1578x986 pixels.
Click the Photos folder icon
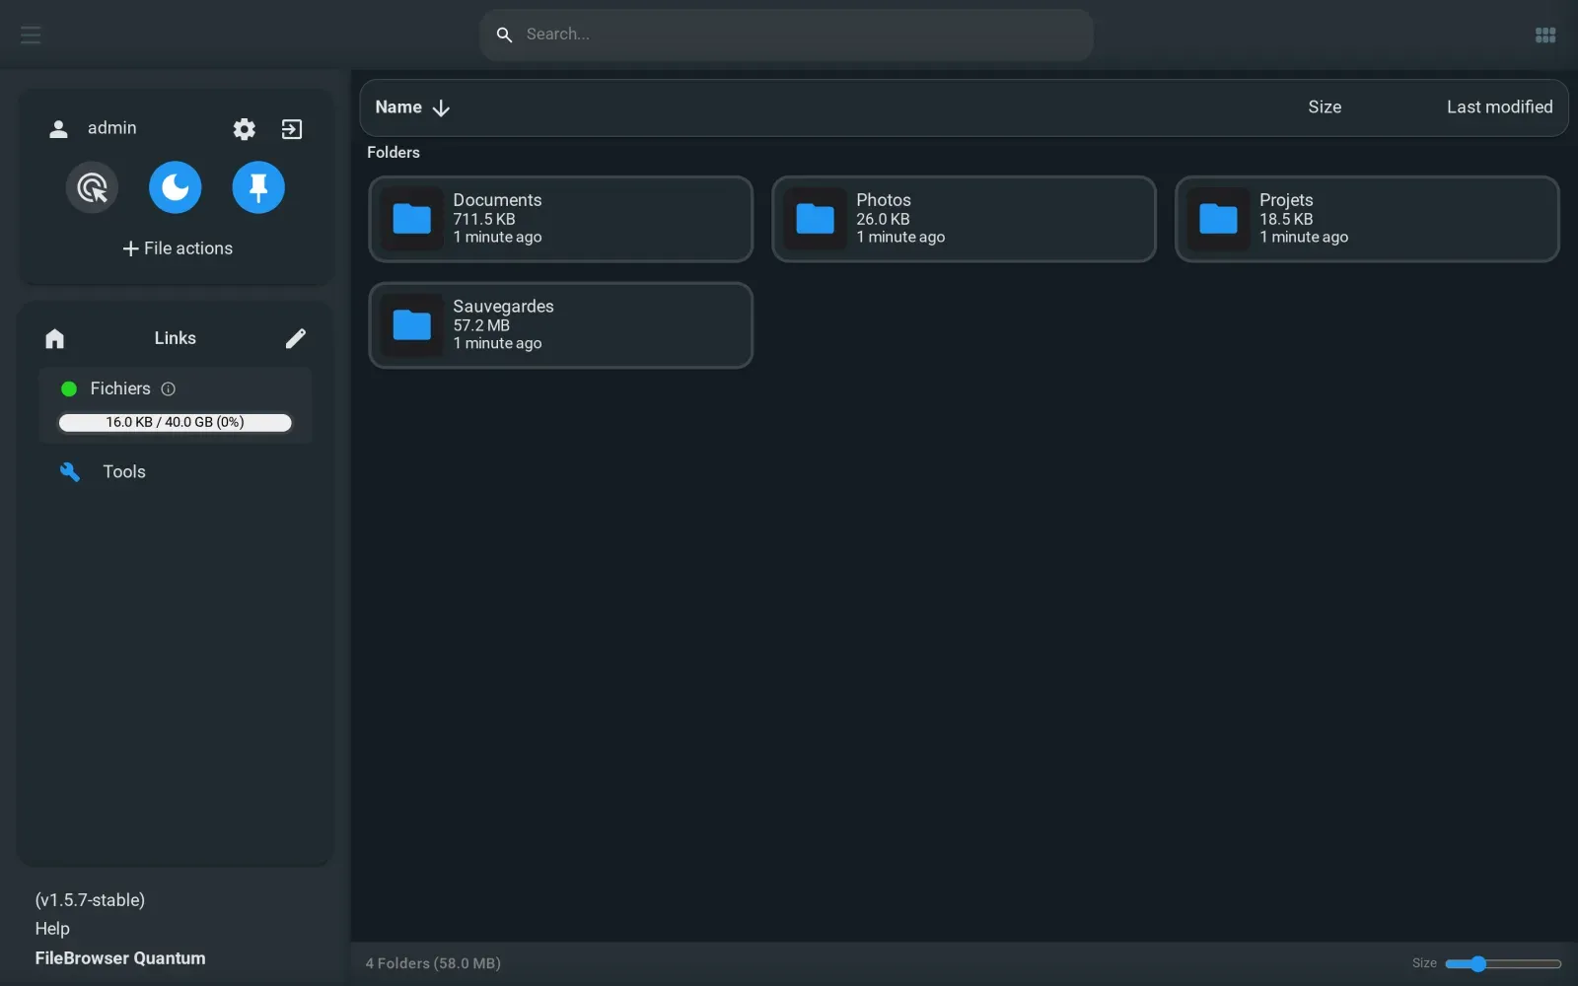(816, 219)
